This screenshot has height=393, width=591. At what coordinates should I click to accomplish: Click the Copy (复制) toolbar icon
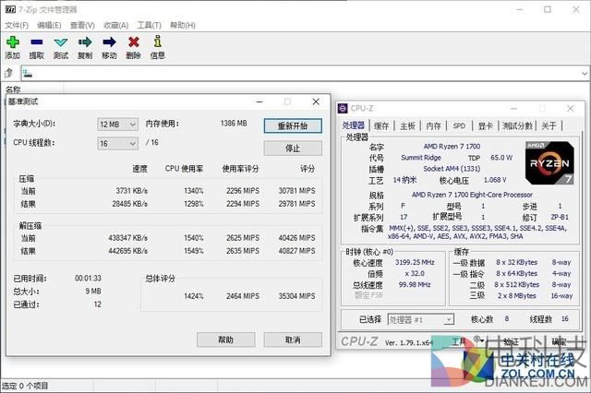pyautogui.click(x=85, y=42)
